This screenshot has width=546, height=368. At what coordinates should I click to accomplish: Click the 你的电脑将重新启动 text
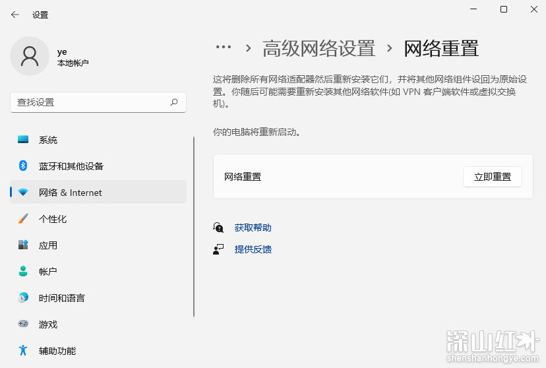(x=257, y=132)
